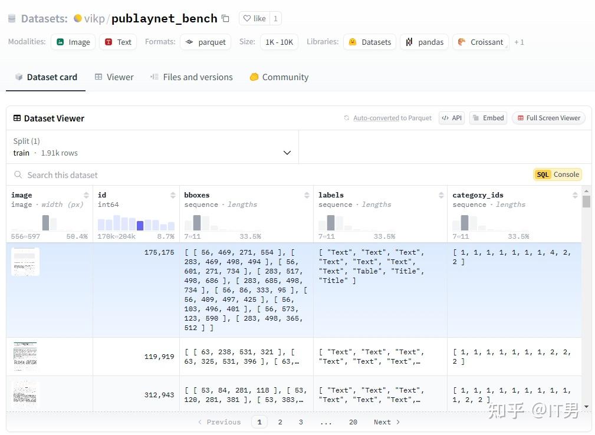The width and height of the screenshot is (595, 435).
Task: Copy dataset name with the copy icon
Action: coord(225,19)
